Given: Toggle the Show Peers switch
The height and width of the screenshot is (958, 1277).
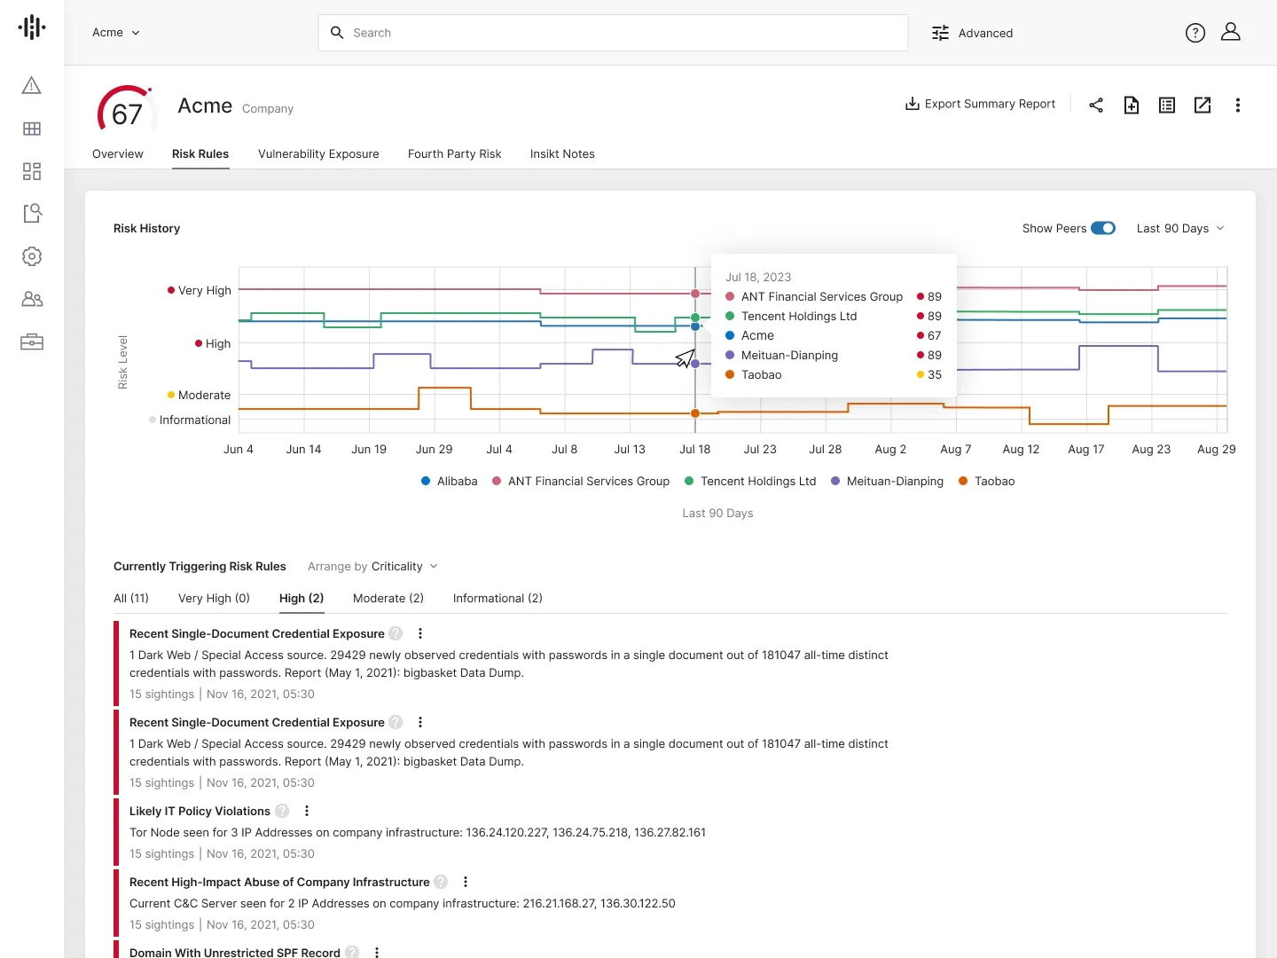Looking at the screenshot, I should pyautogui.click(x=1103, y=228).
